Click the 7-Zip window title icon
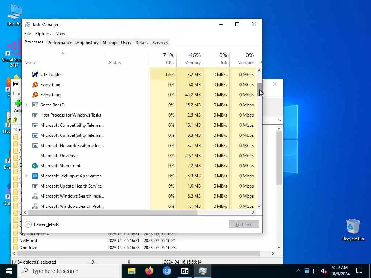 click(16, 84)
